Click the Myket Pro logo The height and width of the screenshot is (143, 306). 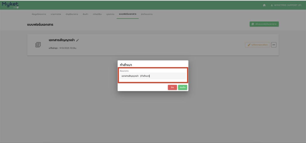click(x=10, y=5)
